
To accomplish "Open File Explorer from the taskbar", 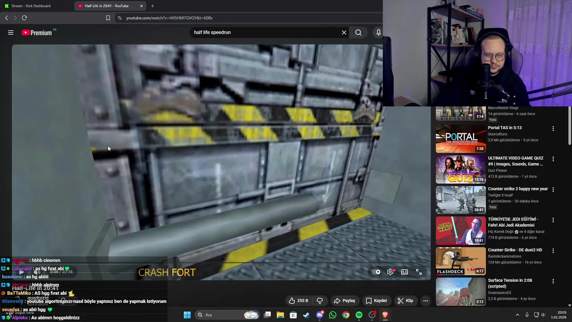I will click(280, 315).
